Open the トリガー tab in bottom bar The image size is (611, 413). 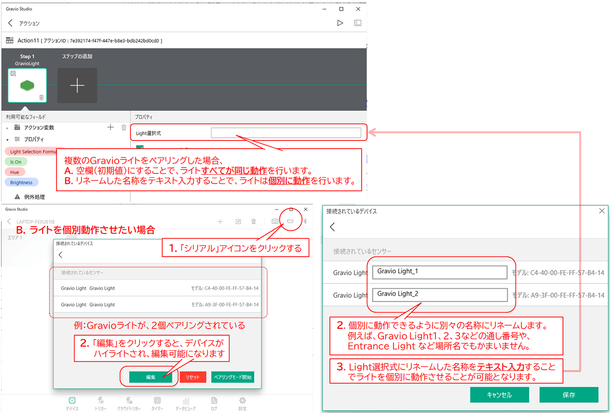(x=101, y=404)
